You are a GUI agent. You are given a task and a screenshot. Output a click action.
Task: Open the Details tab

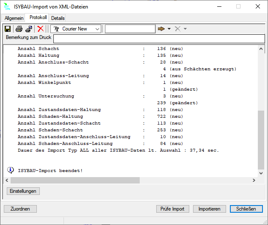click(58, 18)
